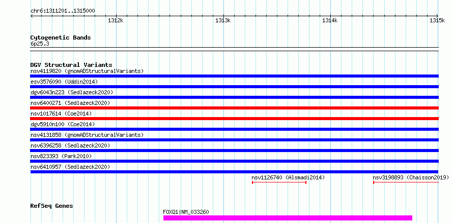Click the blue bar under nsv6410957
This screenshot has height=223, width=453.
click(x=235, y=172)
